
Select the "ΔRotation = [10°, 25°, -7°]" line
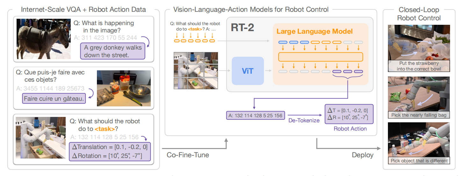point(107,156)
